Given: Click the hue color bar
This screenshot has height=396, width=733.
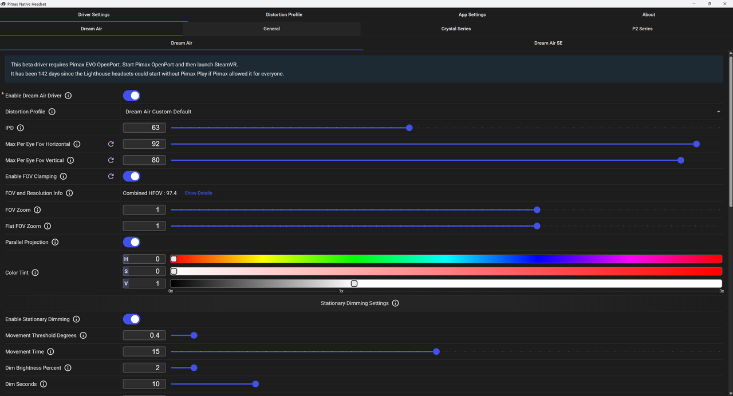Looking at the screenshot, I should (446, 259).
